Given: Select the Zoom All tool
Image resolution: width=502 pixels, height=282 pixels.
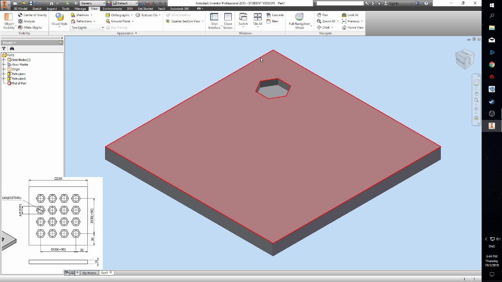Looking at the screenshot, I should pos(327,21).
